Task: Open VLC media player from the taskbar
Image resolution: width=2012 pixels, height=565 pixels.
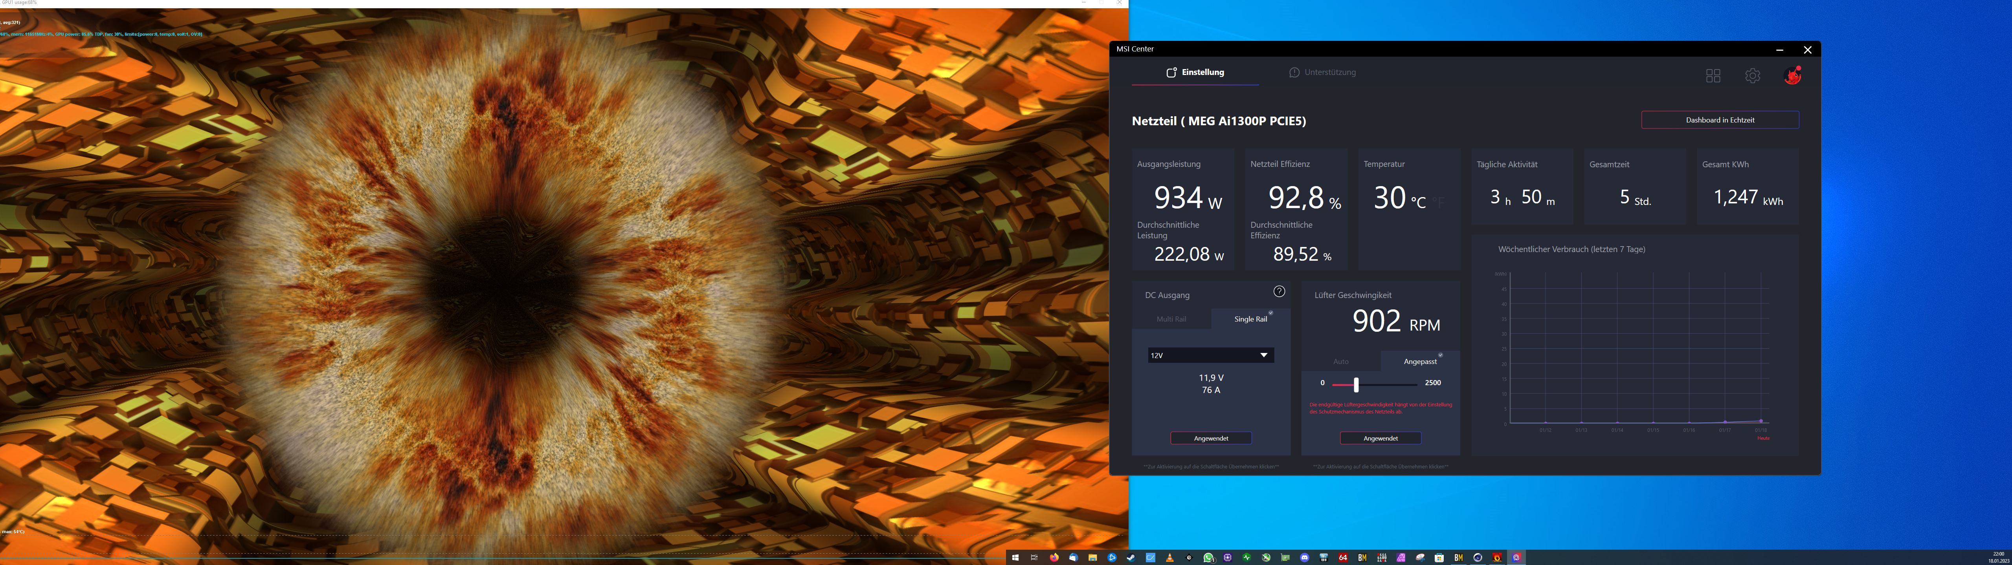Action: point(1169,557)
